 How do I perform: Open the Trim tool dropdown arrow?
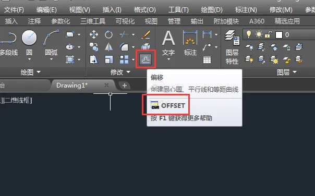[x=133, y=35]
